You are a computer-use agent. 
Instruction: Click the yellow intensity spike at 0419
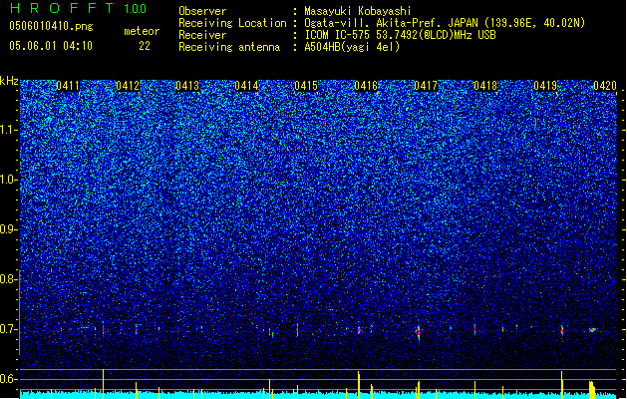[x=562, y=385]
